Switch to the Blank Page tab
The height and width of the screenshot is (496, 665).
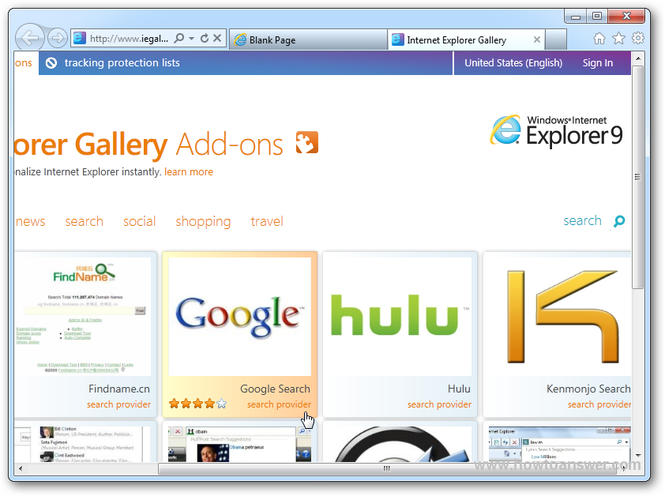pyautogui.click(x=308, y=39)
